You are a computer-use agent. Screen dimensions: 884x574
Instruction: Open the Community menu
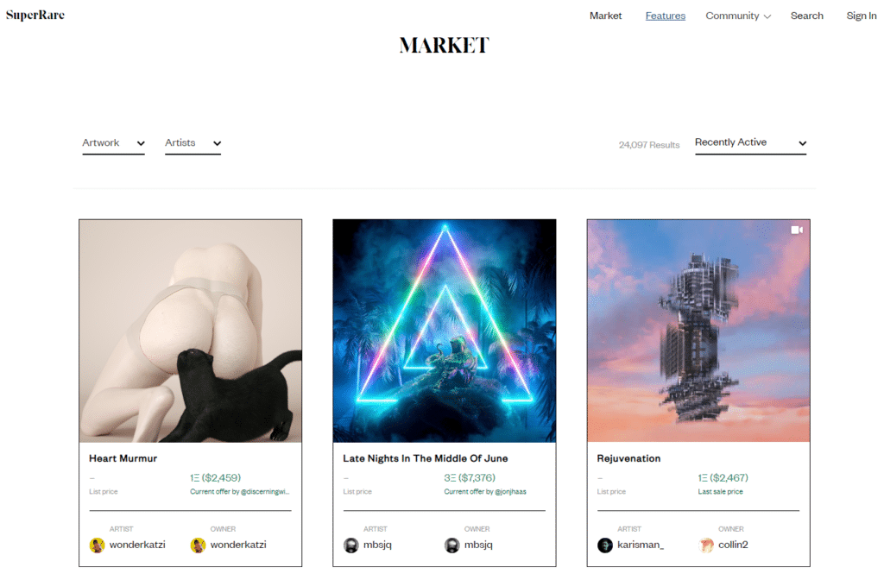click(x=738, y=16)
